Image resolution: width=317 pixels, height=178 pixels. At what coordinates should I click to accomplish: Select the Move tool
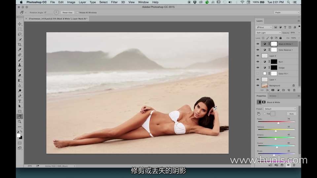[x=20, y=24]
